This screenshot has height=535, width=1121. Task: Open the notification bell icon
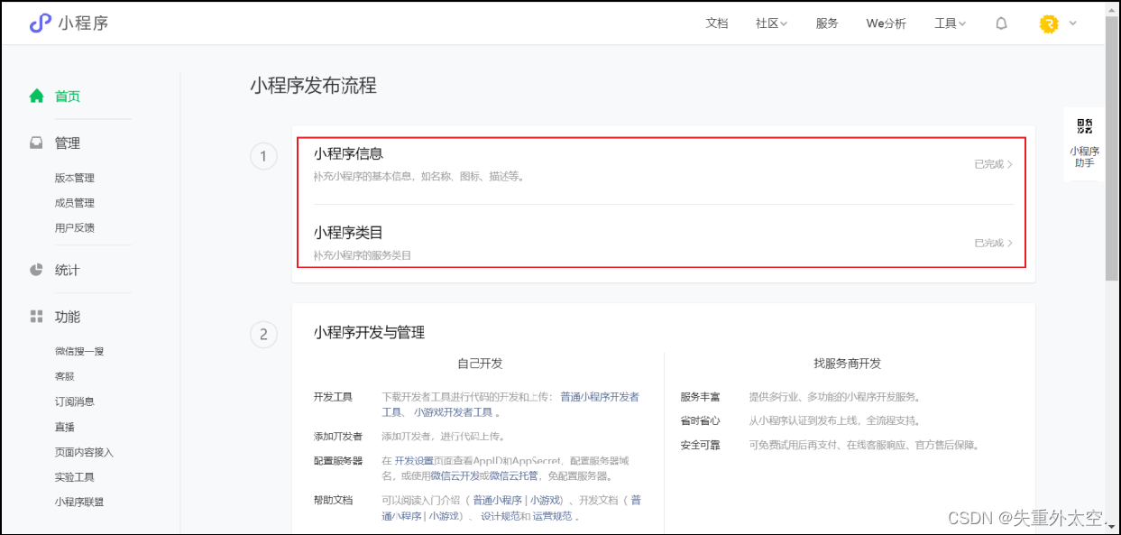click(x=1001, y=24)
